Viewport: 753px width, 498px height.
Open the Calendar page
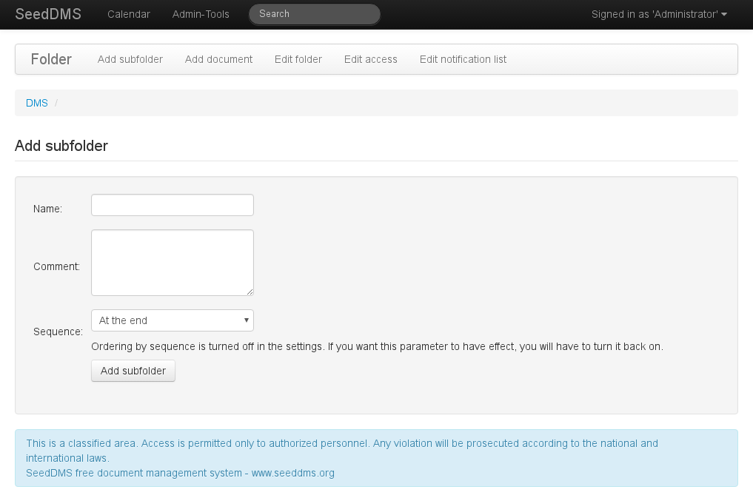[129, 14]
